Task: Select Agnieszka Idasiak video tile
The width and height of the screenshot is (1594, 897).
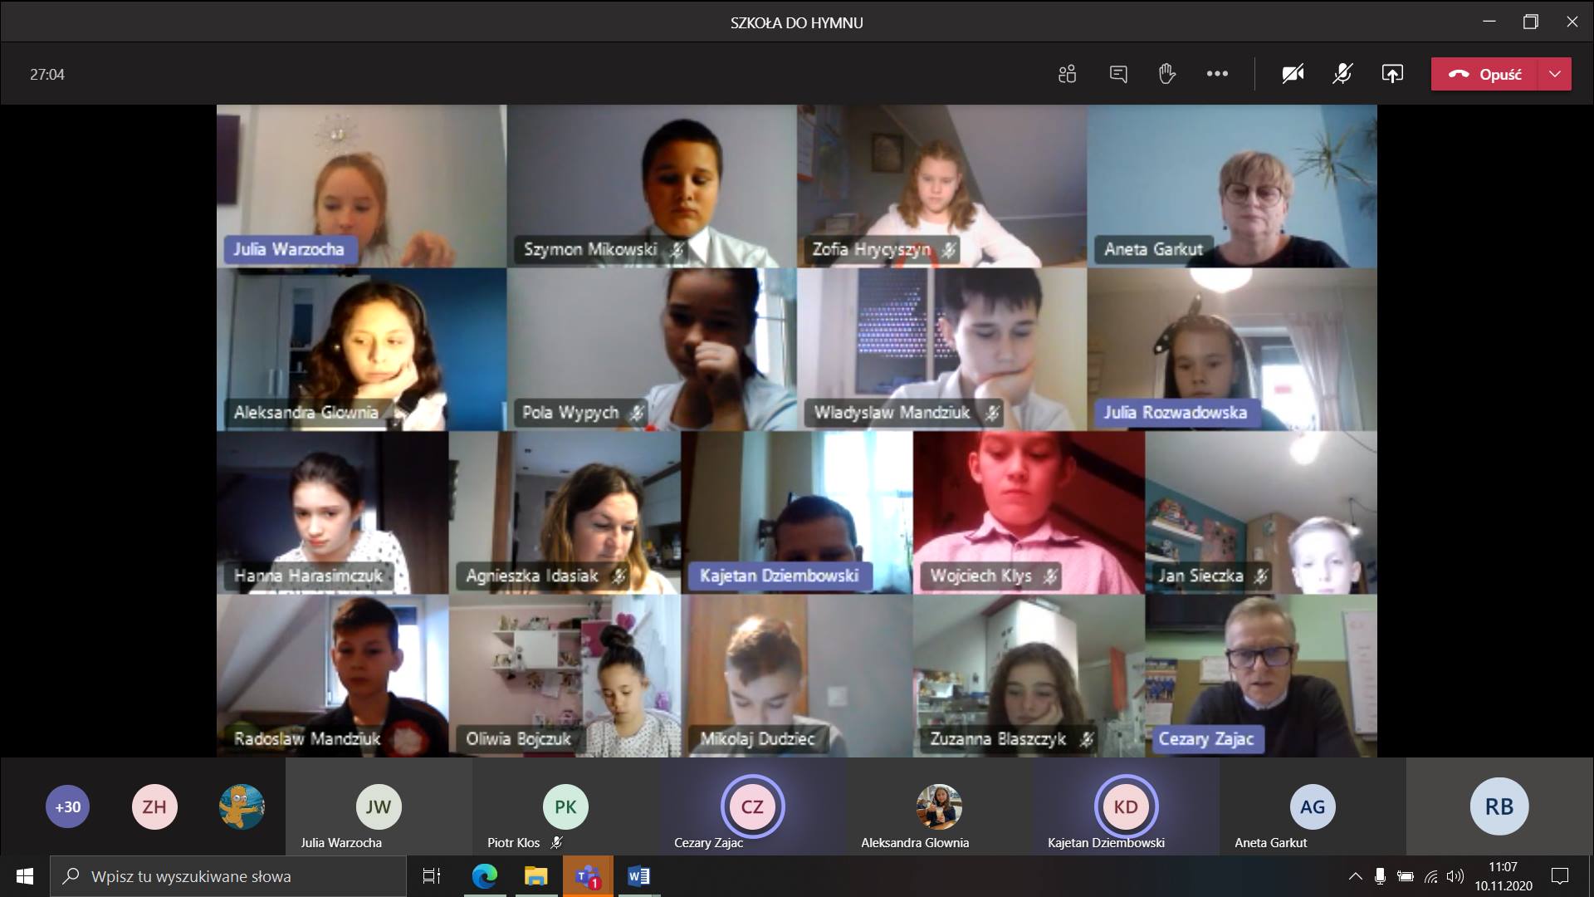Action: (565, 512)
